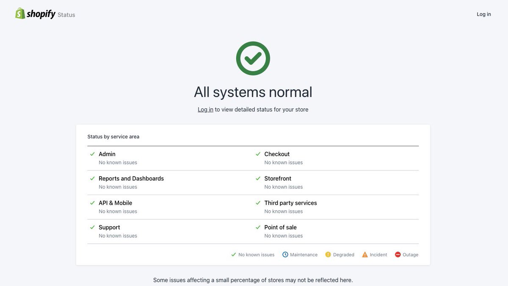Click the All systems normal heading
Viewport: 508px width, 286px height.
(253, 92)
